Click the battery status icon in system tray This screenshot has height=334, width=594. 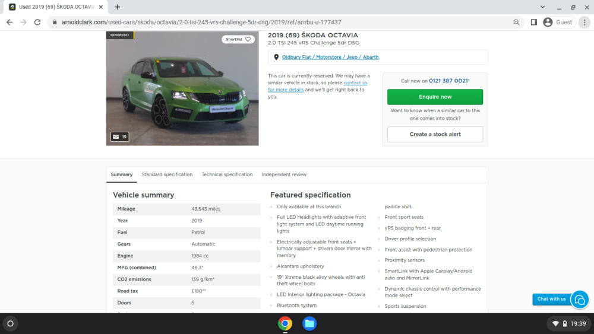click(x=564, y=324)
